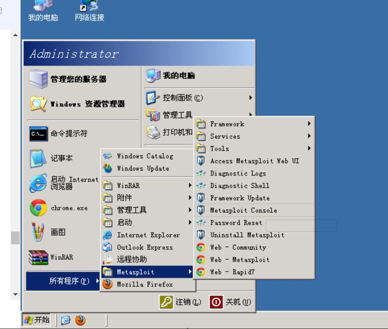Open 网络连接 desktop shortcut
The width and height of the screenshot is (388, 329).
tap(89, 10)
